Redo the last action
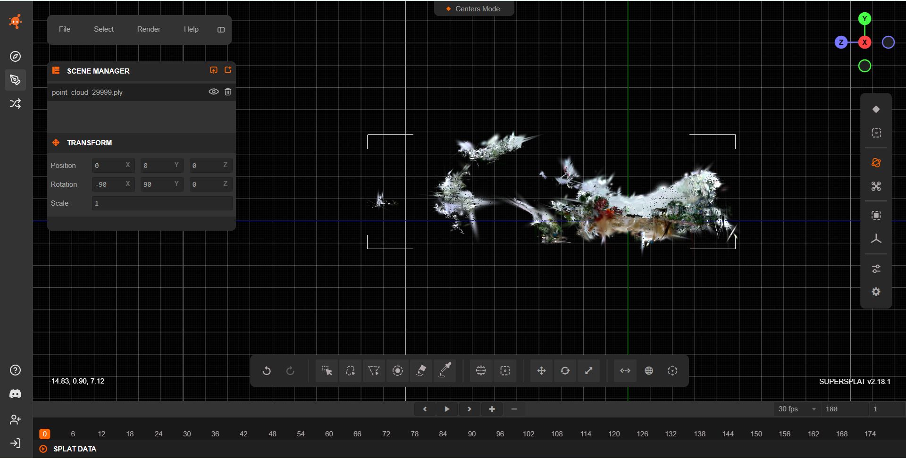Viewport: 906px width, 459px height. pos(290,371)
